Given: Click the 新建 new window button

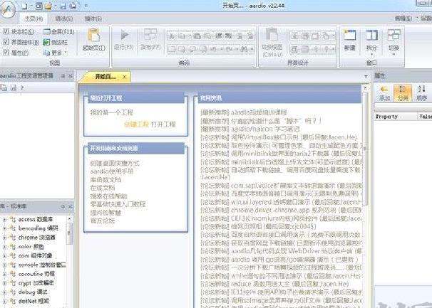Looking at the screenshot, I should tap(349, 41).
